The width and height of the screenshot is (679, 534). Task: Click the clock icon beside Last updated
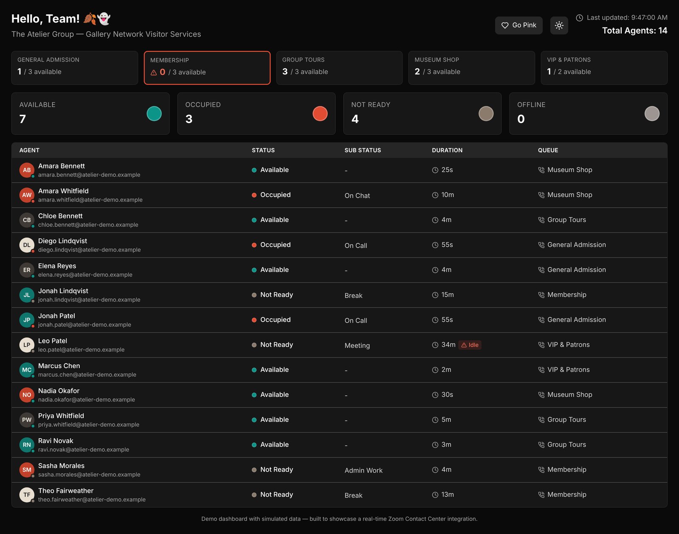[x=579, y=18]
